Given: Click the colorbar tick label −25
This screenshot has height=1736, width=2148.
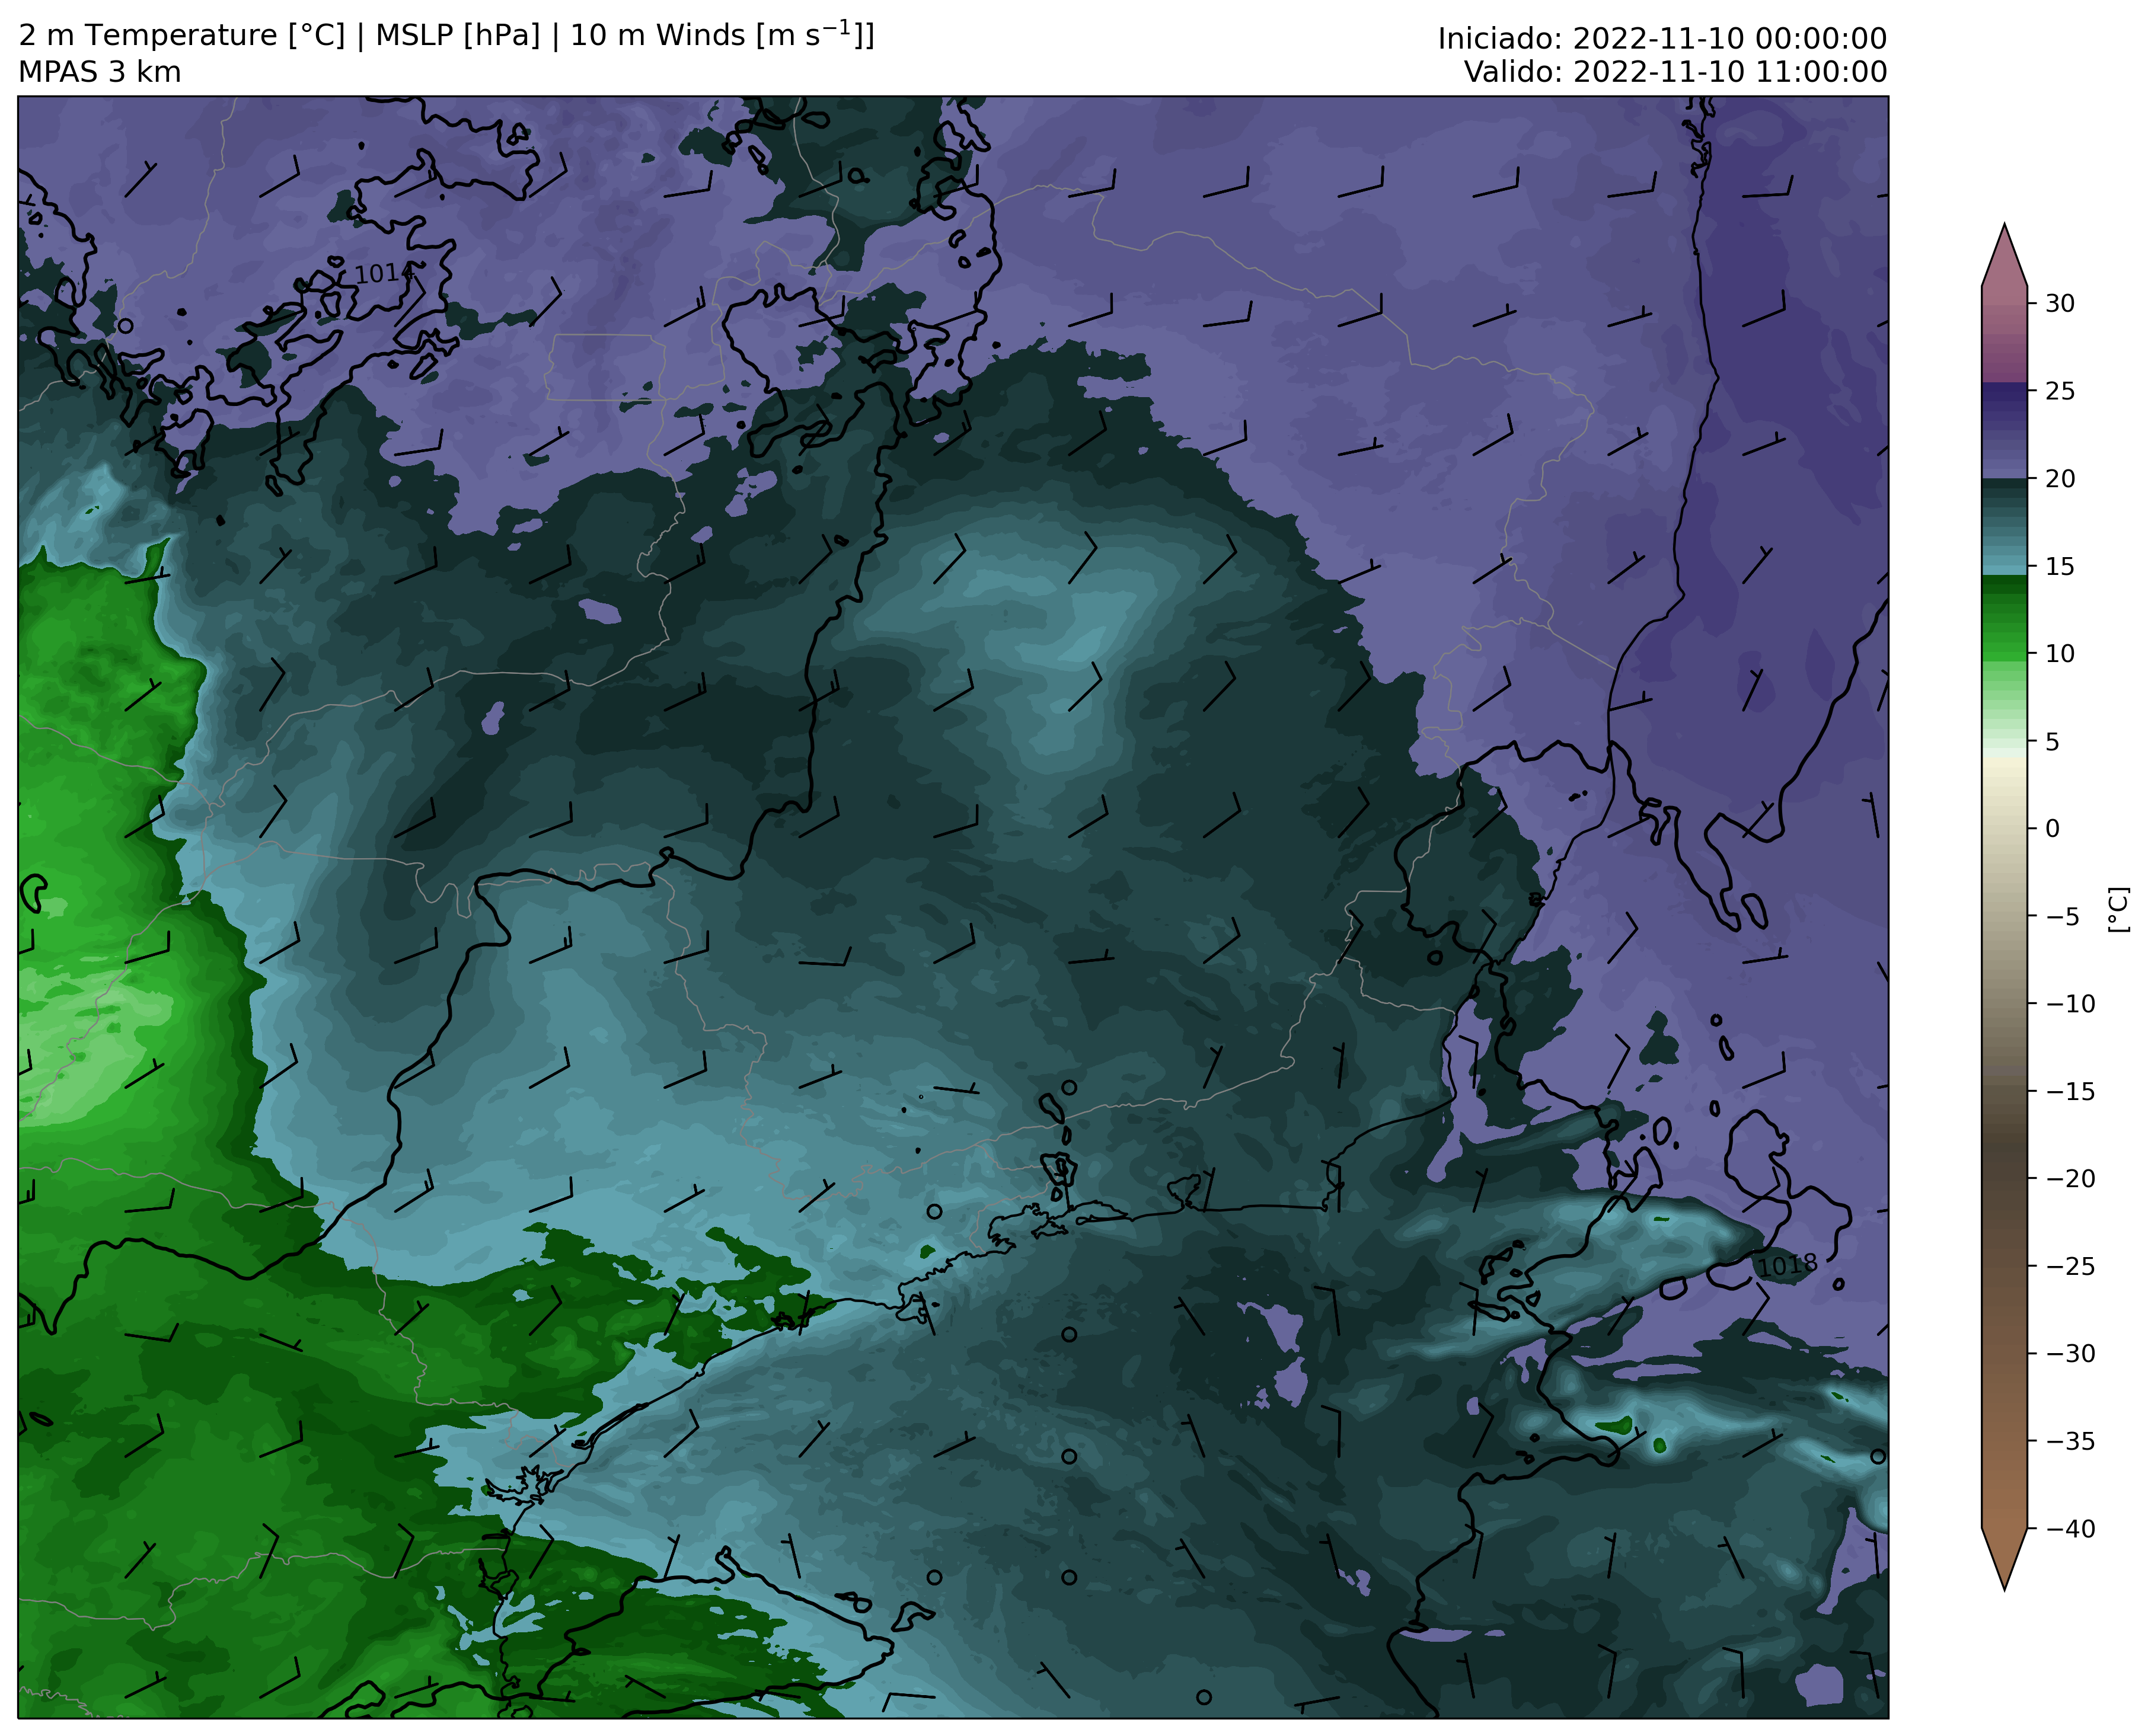Looking at the screenshot, I should point(2069,1266).
